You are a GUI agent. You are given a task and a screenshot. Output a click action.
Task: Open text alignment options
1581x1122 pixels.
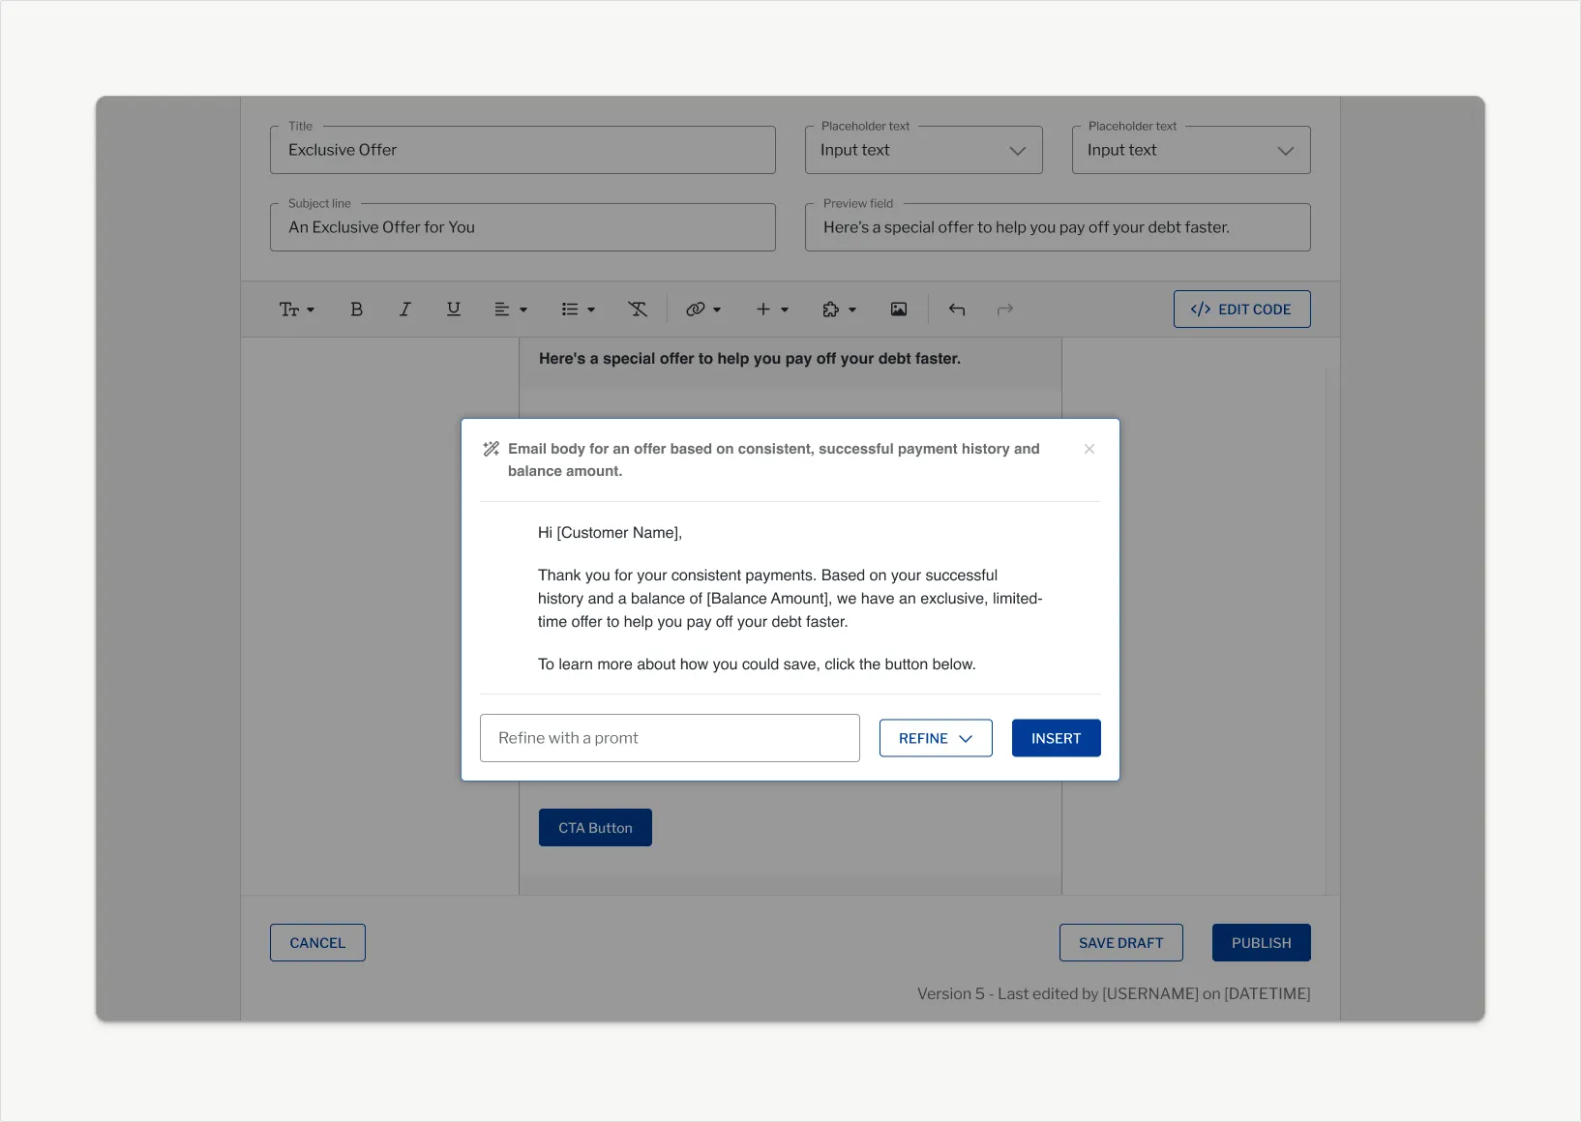[510, 310]
